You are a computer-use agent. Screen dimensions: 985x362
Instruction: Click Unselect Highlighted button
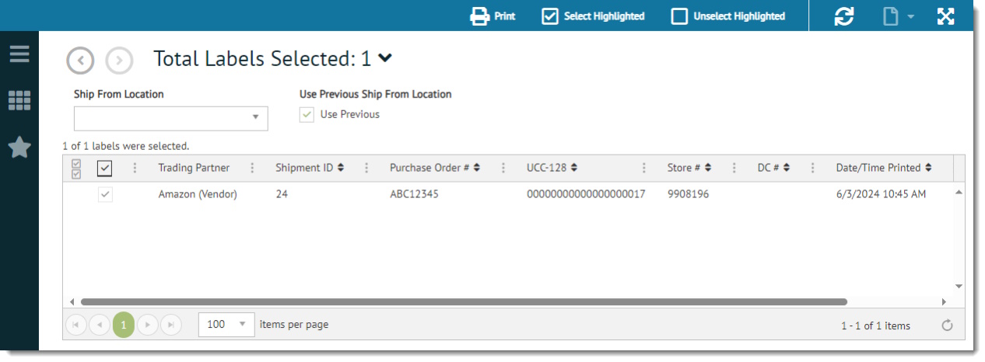pyautogui.click(x=728, y=16)
